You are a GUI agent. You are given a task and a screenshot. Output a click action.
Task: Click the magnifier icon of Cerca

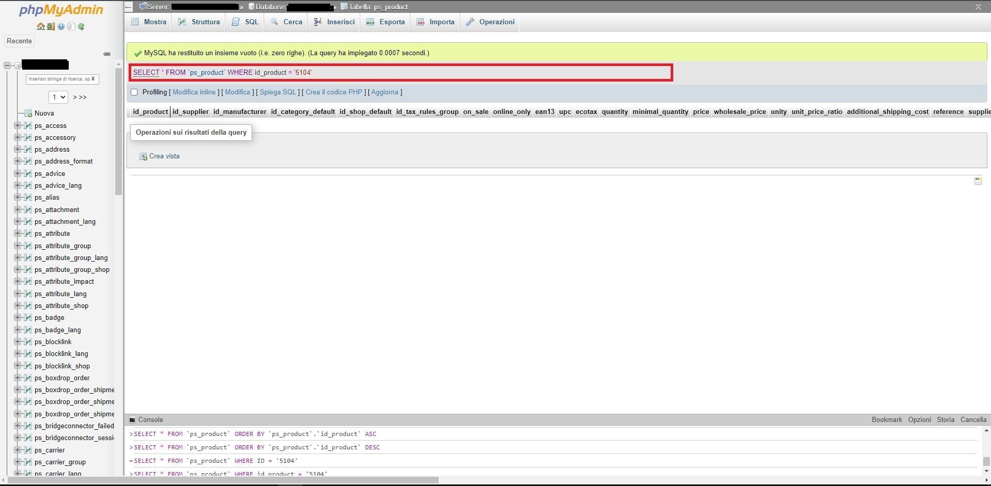(x=274, y=22)
